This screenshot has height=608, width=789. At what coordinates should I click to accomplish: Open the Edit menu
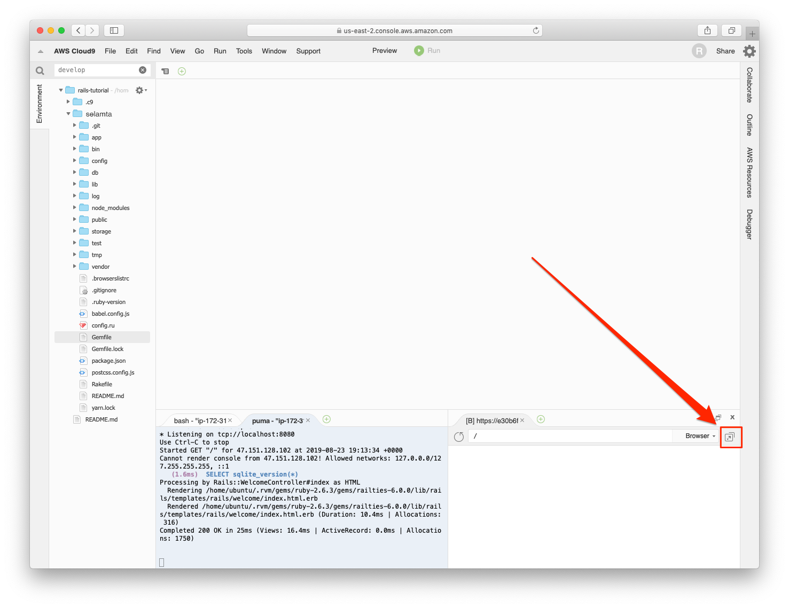[x=131, y=51]
